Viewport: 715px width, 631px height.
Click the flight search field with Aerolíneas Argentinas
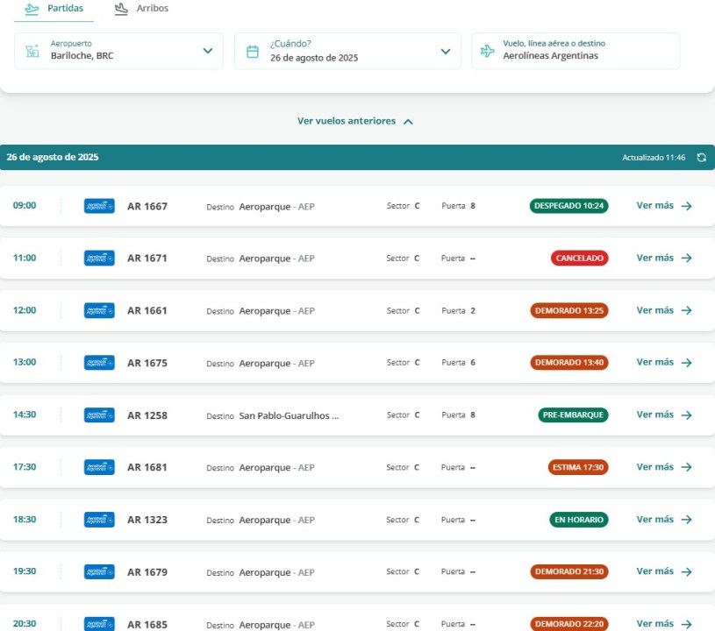[576, 51]
